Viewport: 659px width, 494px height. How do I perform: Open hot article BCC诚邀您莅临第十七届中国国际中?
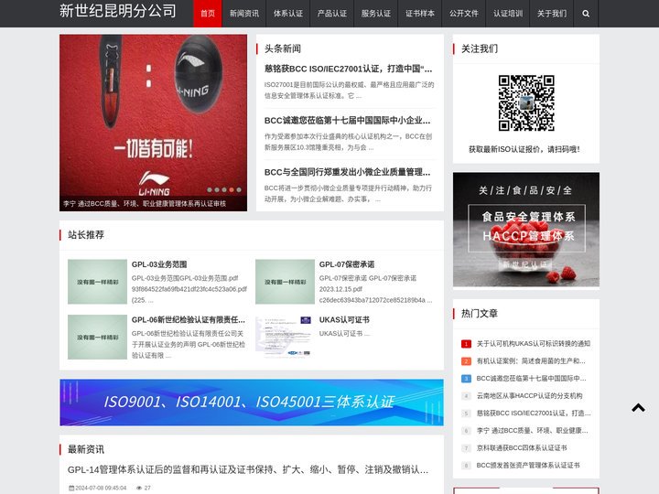pos(531,379)
